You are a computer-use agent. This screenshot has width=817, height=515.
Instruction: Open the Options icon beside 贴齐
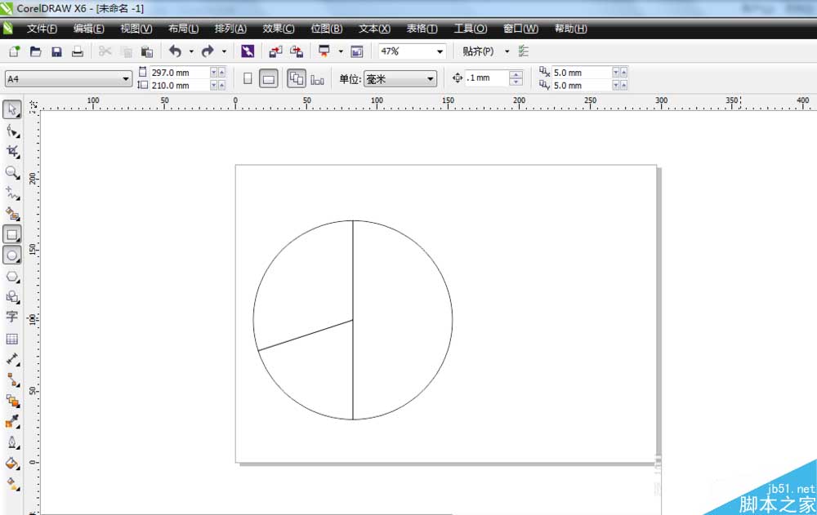524,51
